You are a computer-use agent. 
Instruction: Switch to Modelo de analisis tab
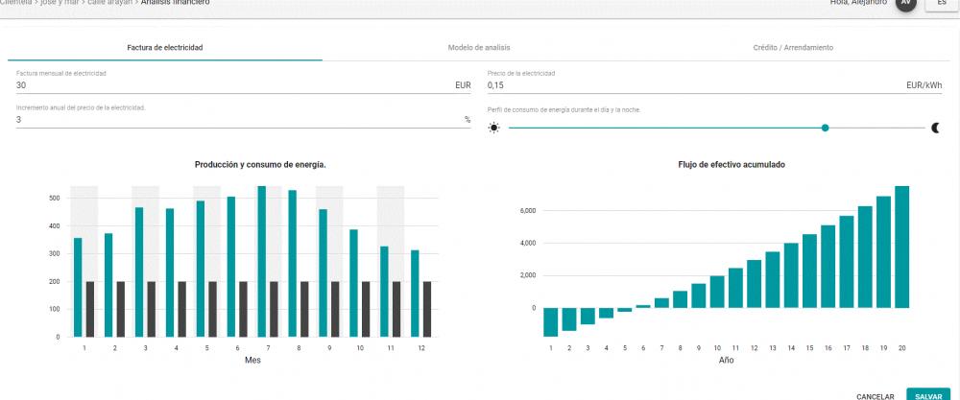(479, 48)
